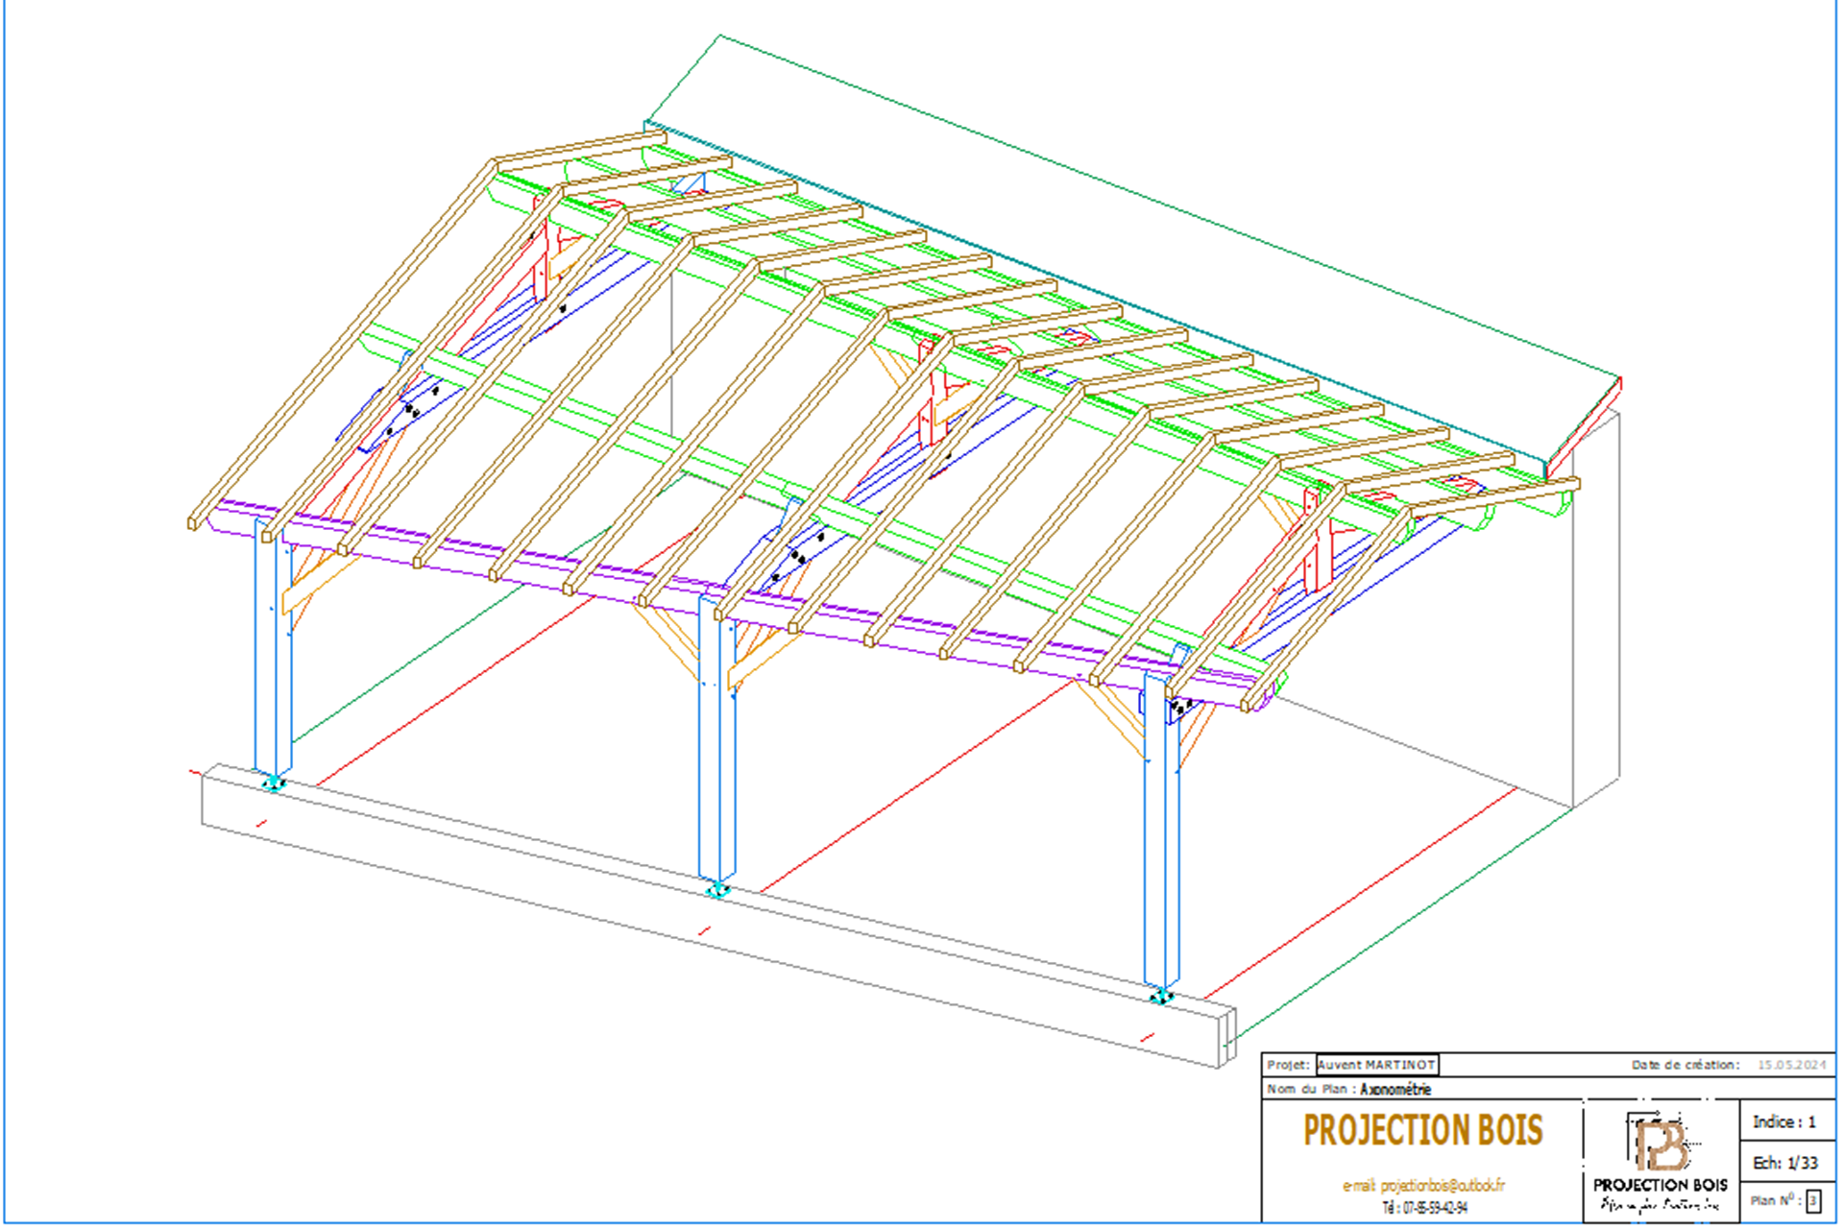Click the cyan base connector under right post

tap(1162, 997)
